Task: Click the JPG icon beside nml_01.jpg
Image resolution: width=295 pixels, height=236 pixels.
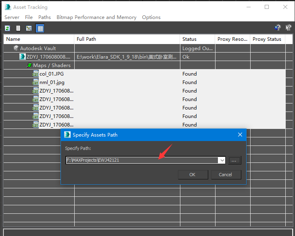Action: [x=36, y=82]
